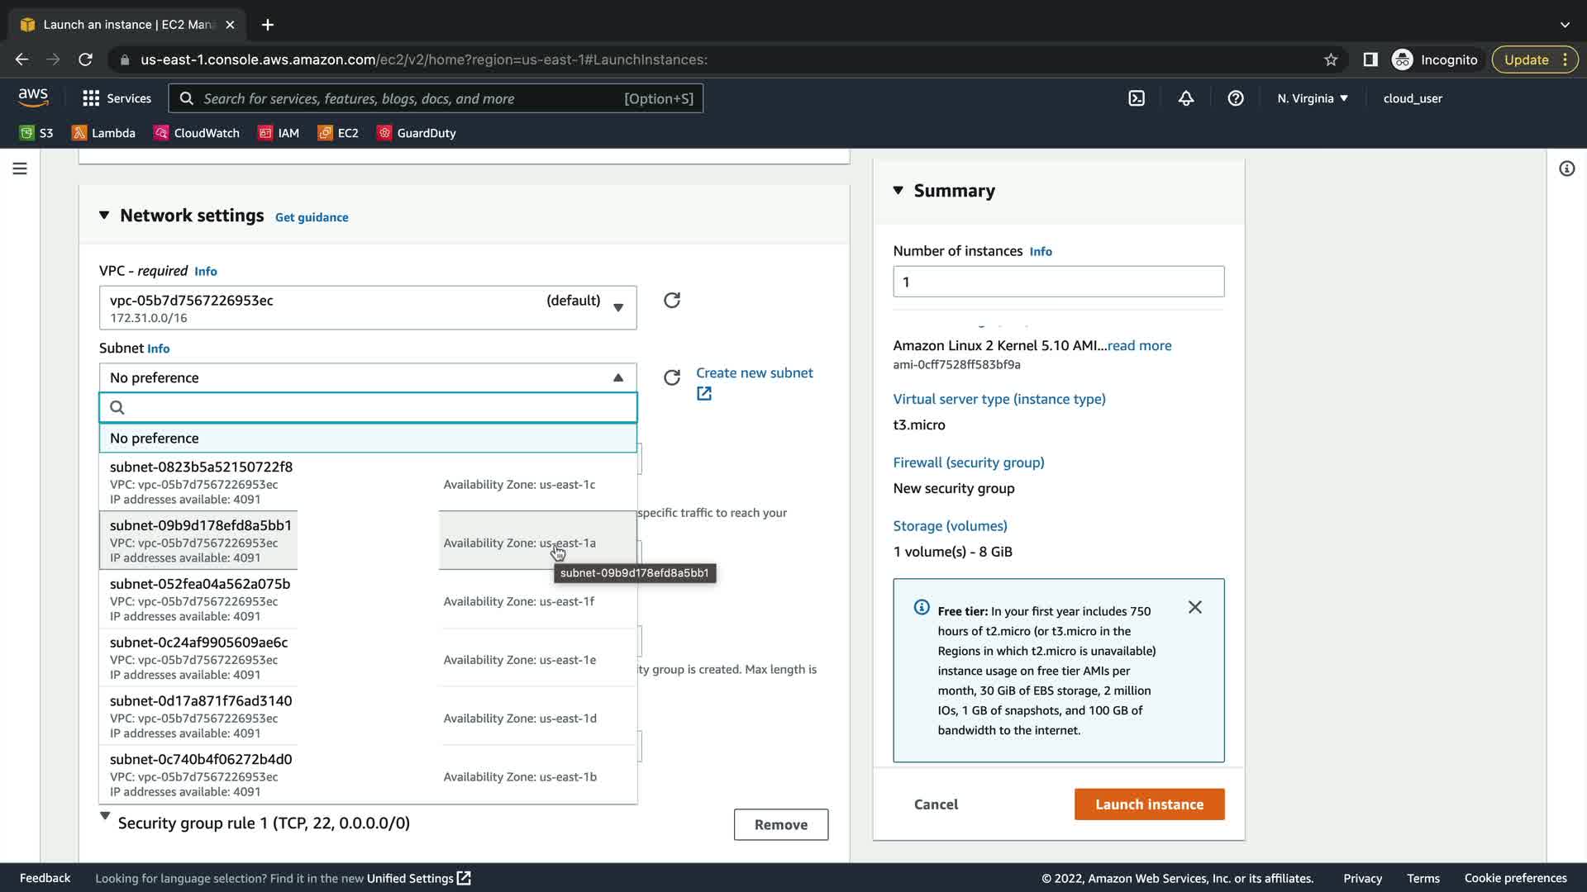This screenshot has height=892, width=1587.
Task: Refresh the VPC list
Action: 672,301
